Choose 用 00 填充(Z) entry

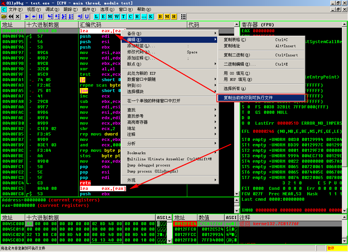click(261, 73)
